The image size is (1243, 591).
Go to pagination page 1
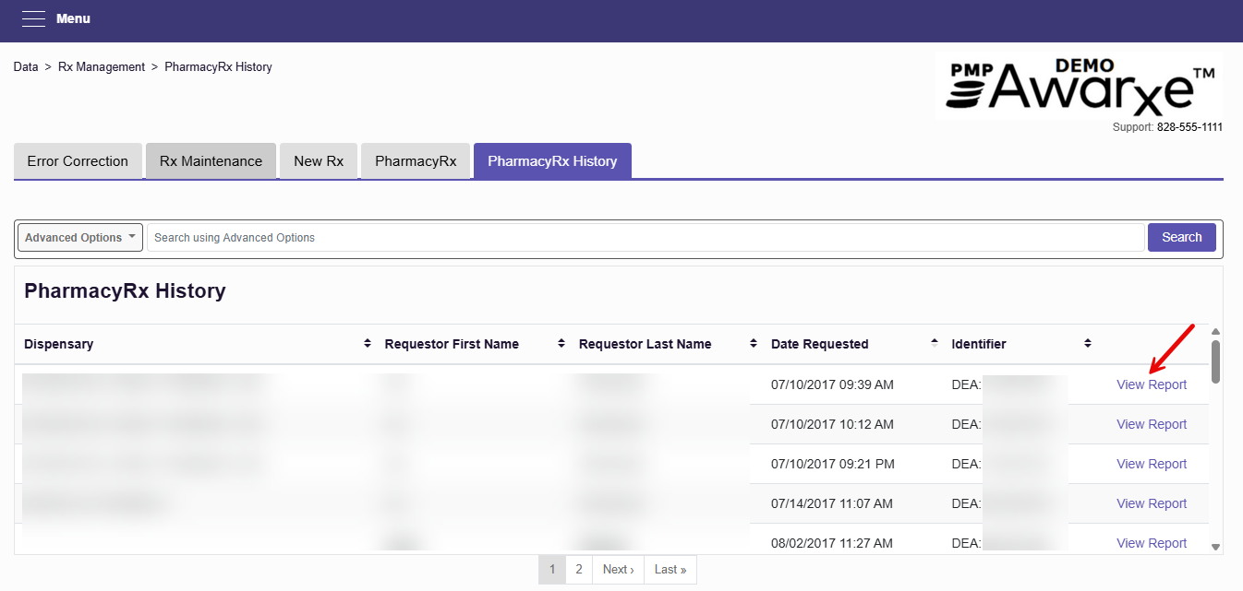552,570
